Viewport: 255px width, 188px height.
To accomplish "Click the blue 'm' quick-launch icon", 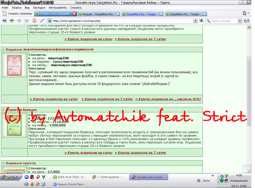I will coord(27,177).
